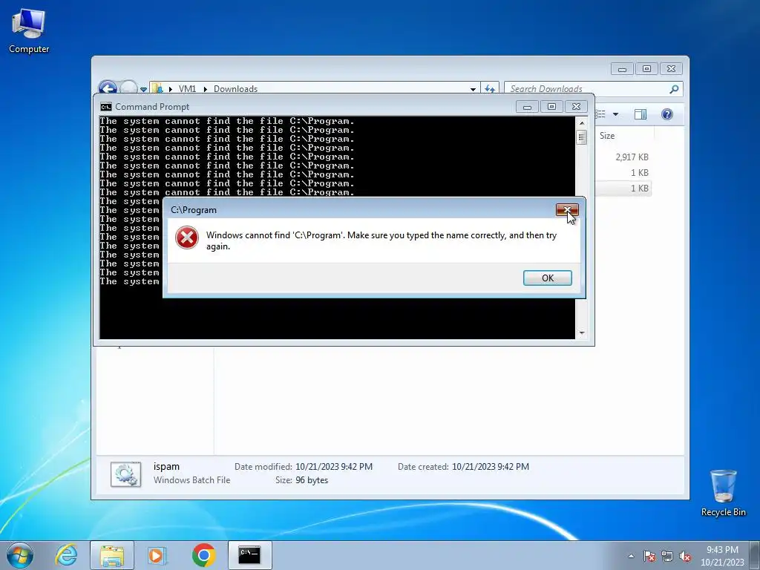The image size is (760, 570).
Task: Open Windows Media Player from the taskbar
Action: coord(157,555)
